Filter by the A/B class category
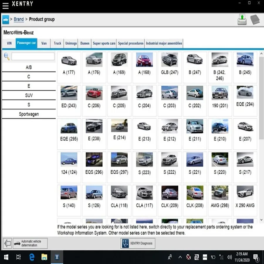264x264 pixels. [29, 67]
